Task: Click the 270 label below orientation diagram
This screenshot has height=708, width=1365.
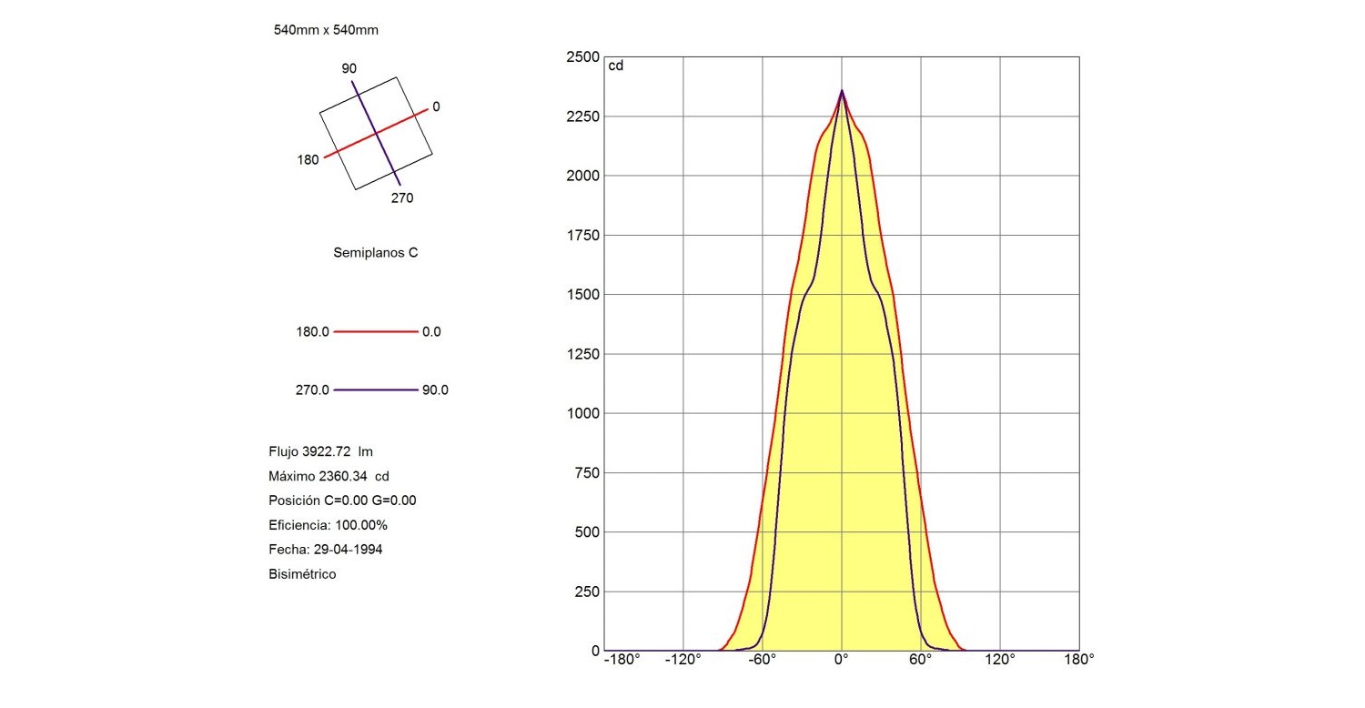Action: pyautogui.click(x=401, y=197)
